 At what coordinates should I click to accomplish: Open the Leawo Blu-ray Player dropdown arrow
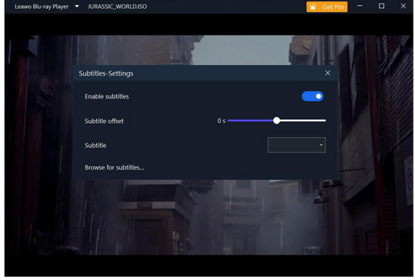pyautogui.click(x=77, y=7)
